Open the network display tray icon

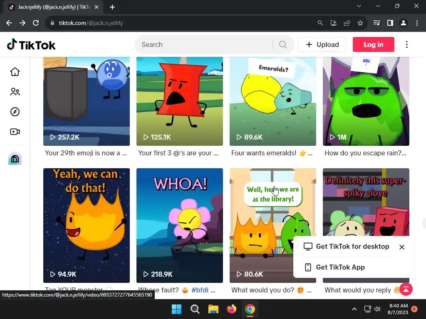(x=368, y=309)
